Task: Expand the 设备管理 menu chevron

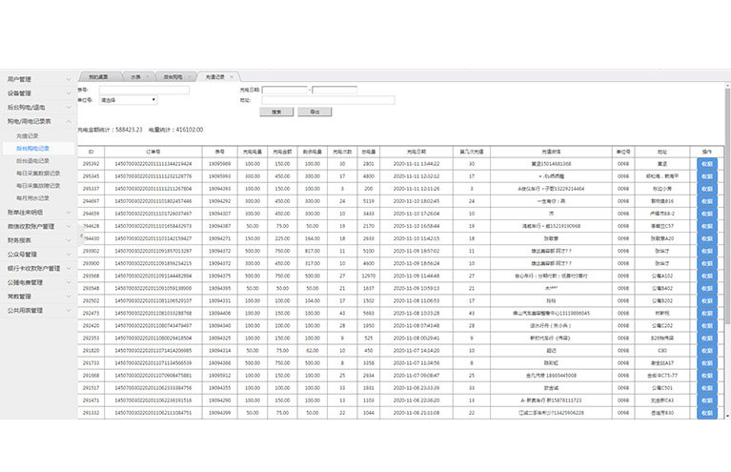Action: (69, 93)
